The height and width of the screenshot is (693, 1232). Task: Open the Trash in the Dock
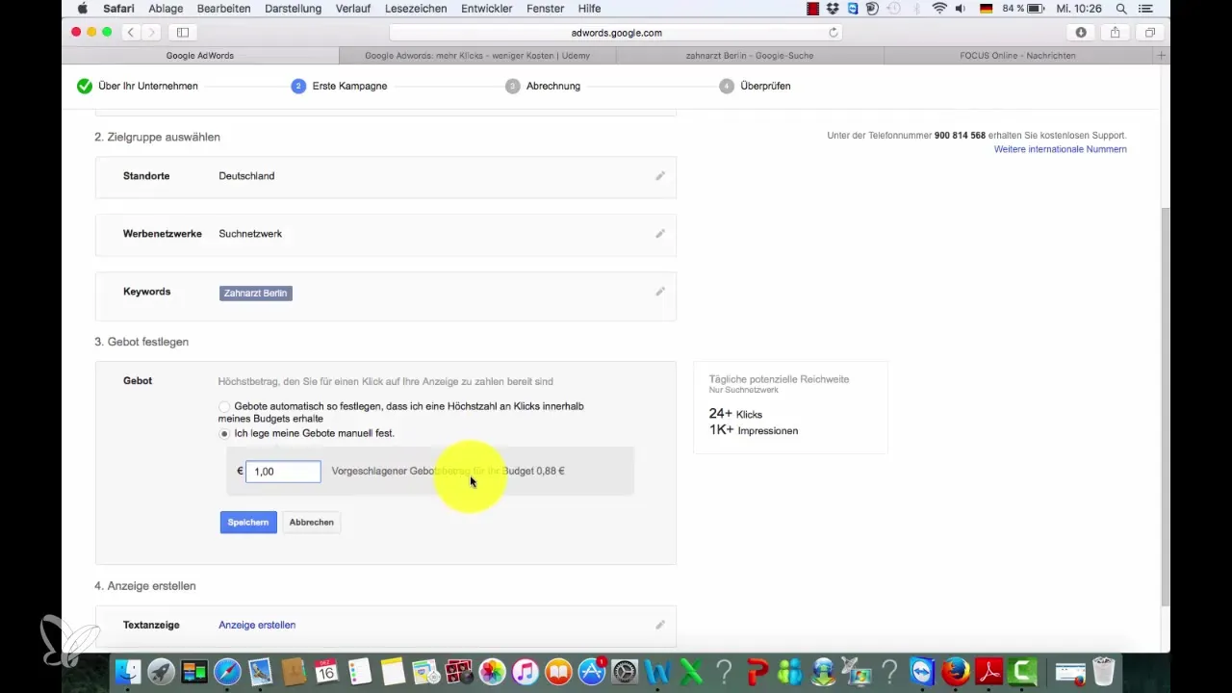coord(1104,671)
